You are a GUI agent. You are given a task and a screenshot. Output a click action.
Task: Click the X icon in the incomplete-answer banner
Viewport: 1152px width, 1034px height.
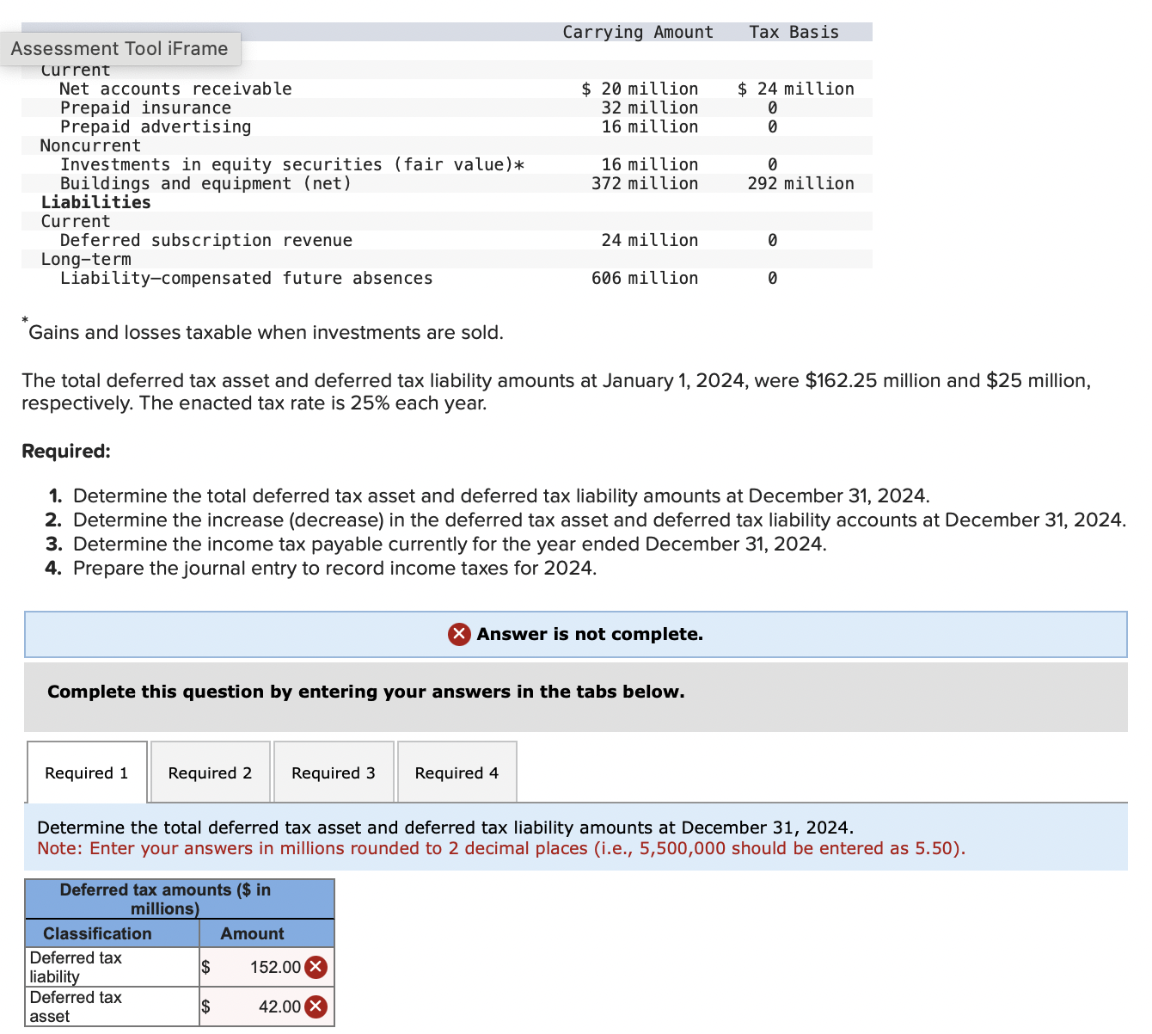[459, 634]
